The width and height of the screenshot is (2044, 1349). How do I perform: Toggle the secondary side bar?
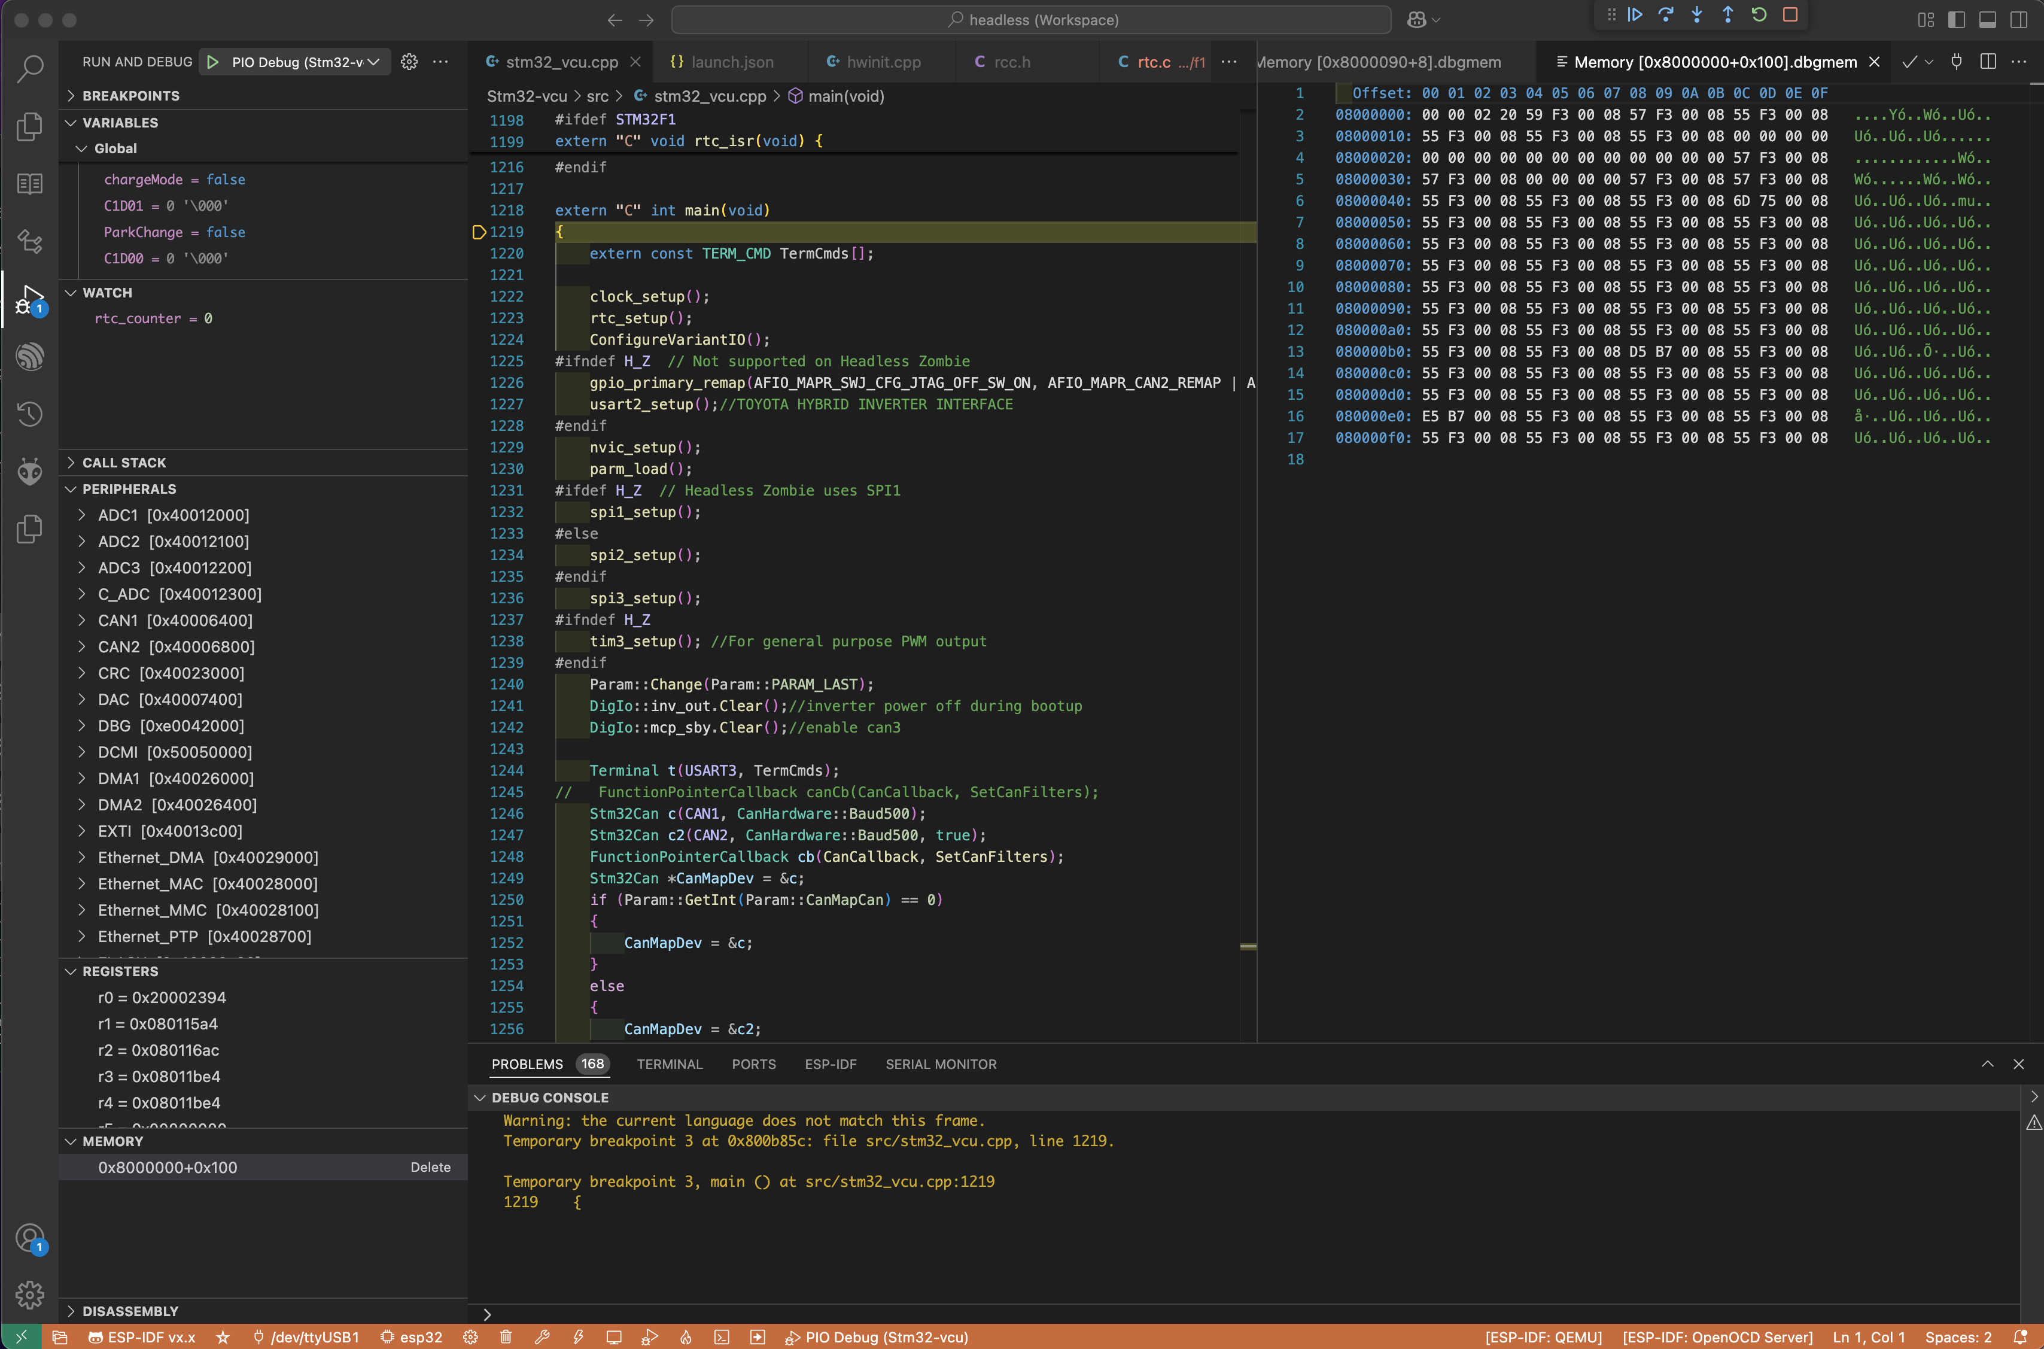coord(2018,20)
